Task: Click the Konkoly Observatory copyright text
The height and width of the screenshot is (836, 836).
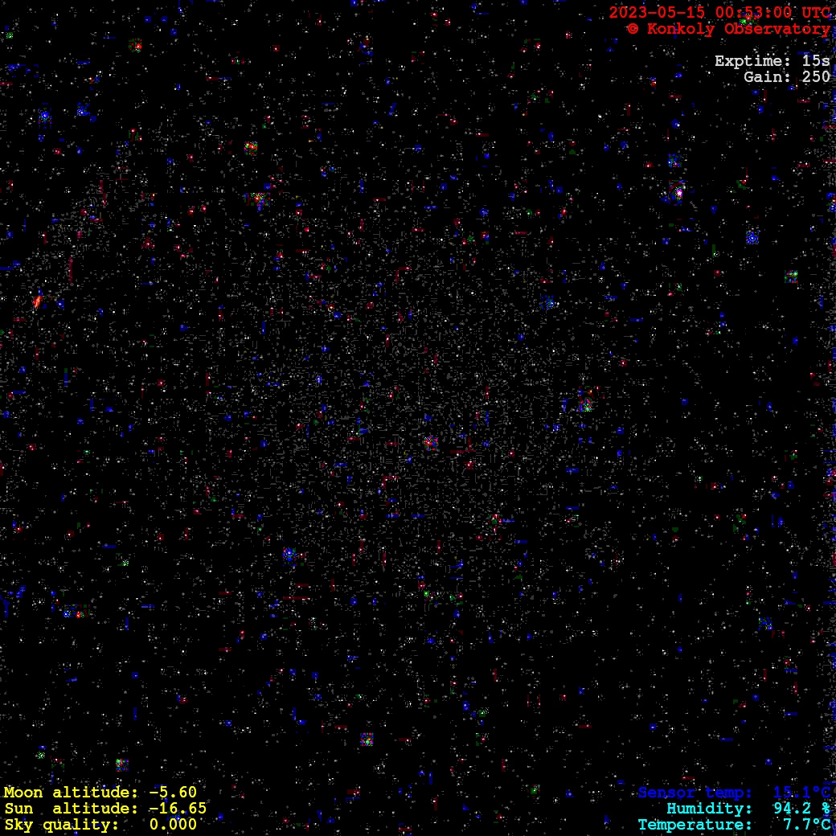Action: [x=728, y=29]
